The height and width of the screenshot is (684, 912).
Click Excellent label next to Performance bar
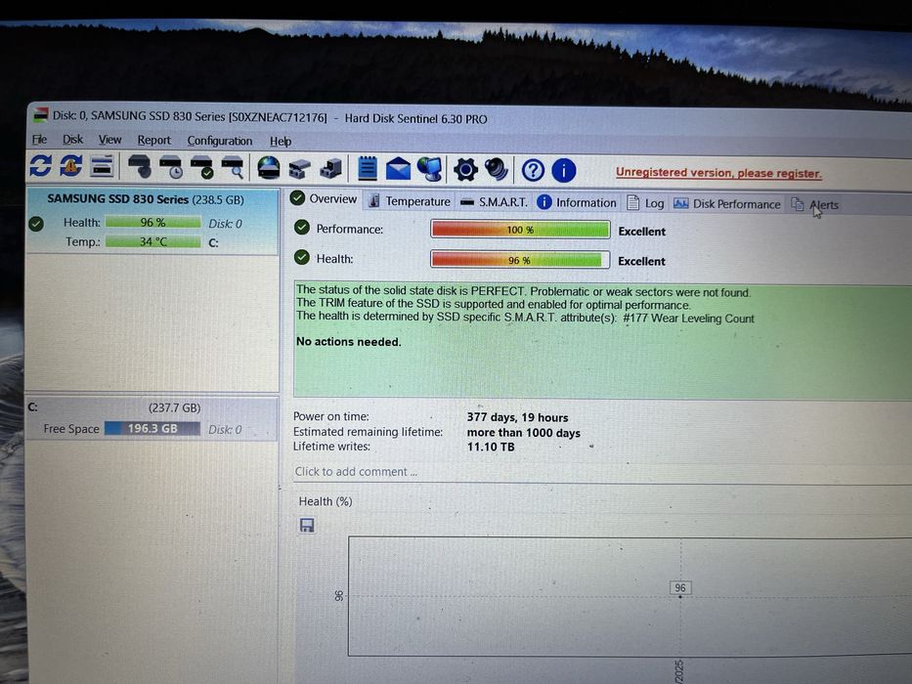click(641, 232)
